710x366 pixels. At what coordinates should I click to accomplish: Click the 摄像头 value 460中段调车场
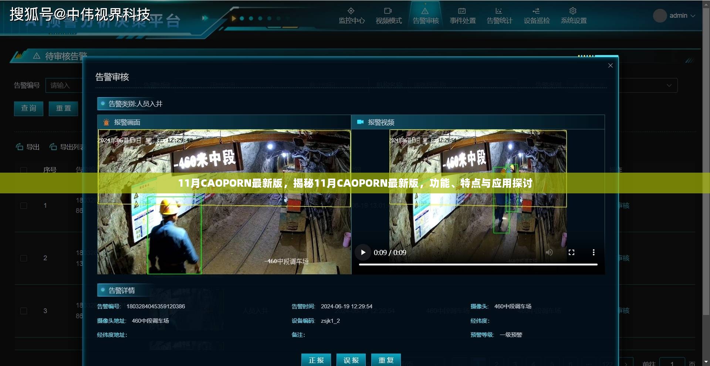tap(513, 306)
